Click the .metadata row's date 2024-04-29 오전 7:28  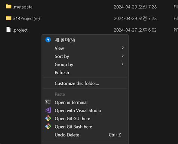point(135,7)
